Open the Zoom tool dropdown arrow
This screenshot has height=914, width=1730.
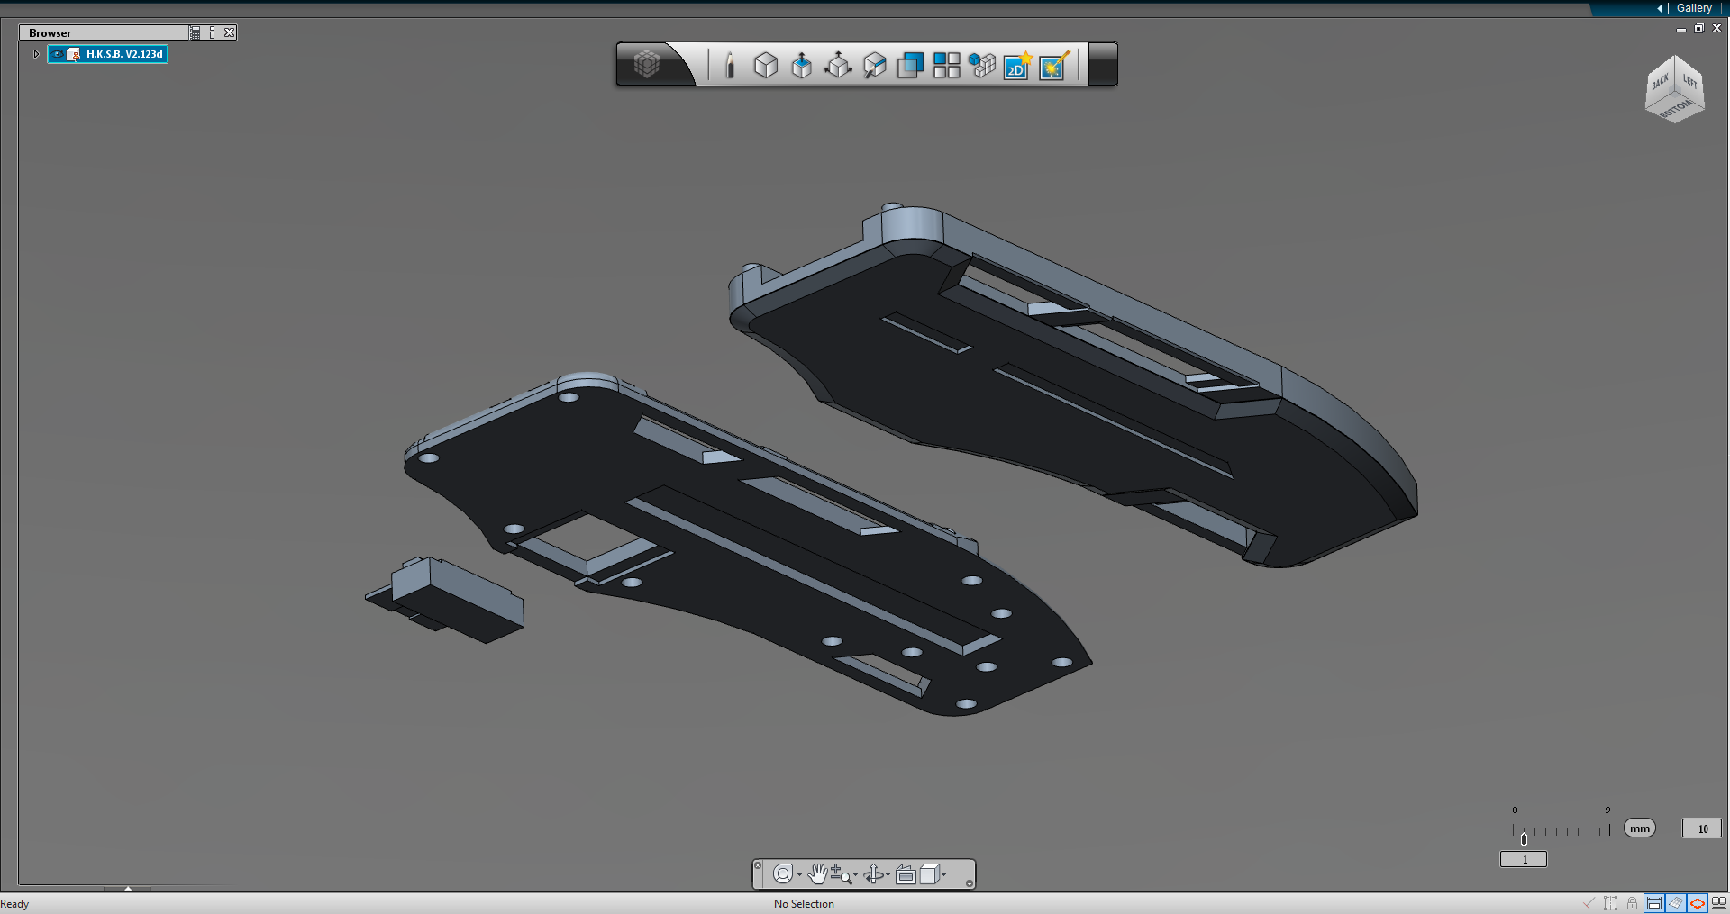tap(855, 874)
